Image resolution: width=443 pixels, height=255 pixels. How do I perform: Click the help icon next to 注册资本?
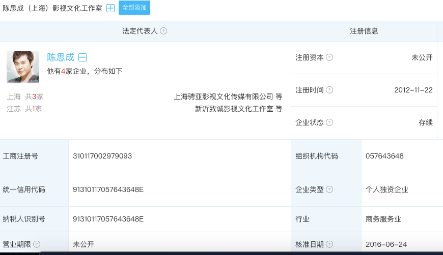click(329, 57)
